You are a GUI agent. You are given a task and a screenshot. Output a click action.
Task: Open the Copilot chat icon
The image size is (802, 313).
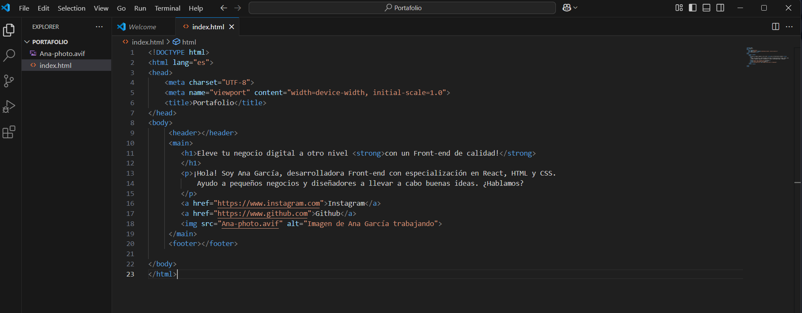pos(567,8)
